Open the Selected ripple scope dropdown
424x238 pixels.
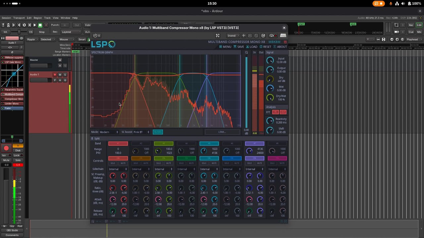tap(48, 39)
